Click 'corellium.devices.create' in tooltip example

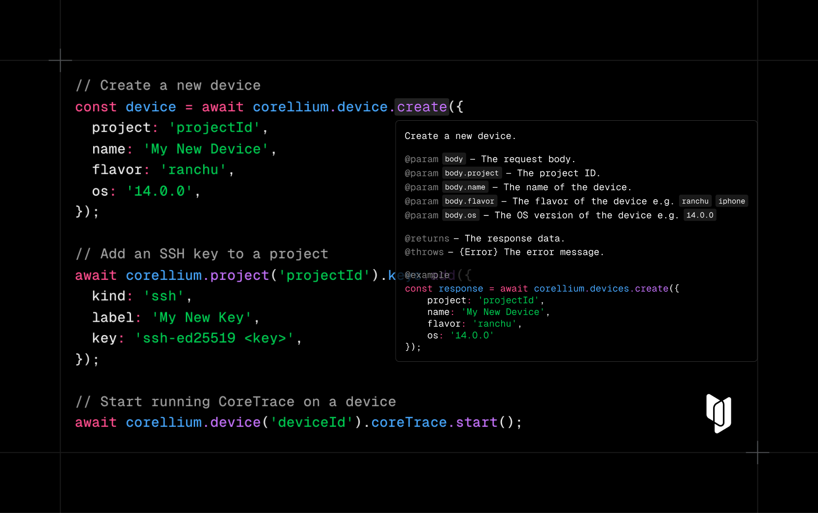[x=601, y=289]
